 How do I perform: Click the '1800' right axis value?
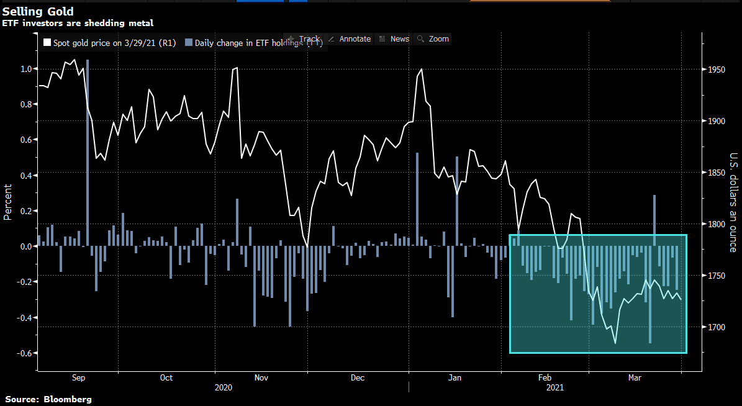point(717,224)
